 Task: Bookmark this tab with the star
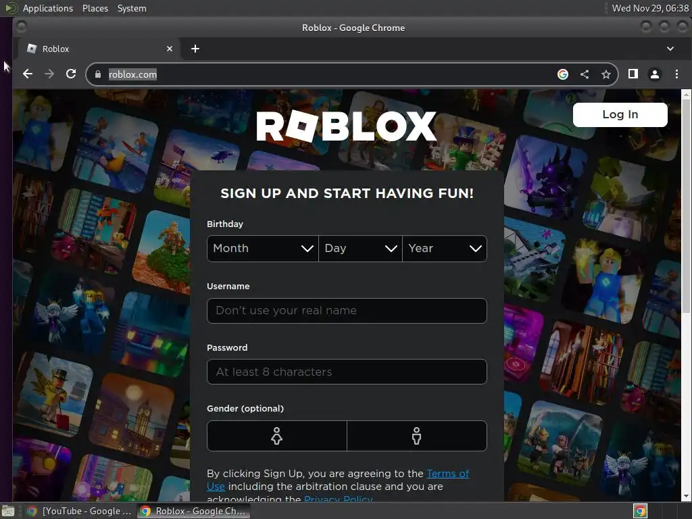(x=606, y=74)
